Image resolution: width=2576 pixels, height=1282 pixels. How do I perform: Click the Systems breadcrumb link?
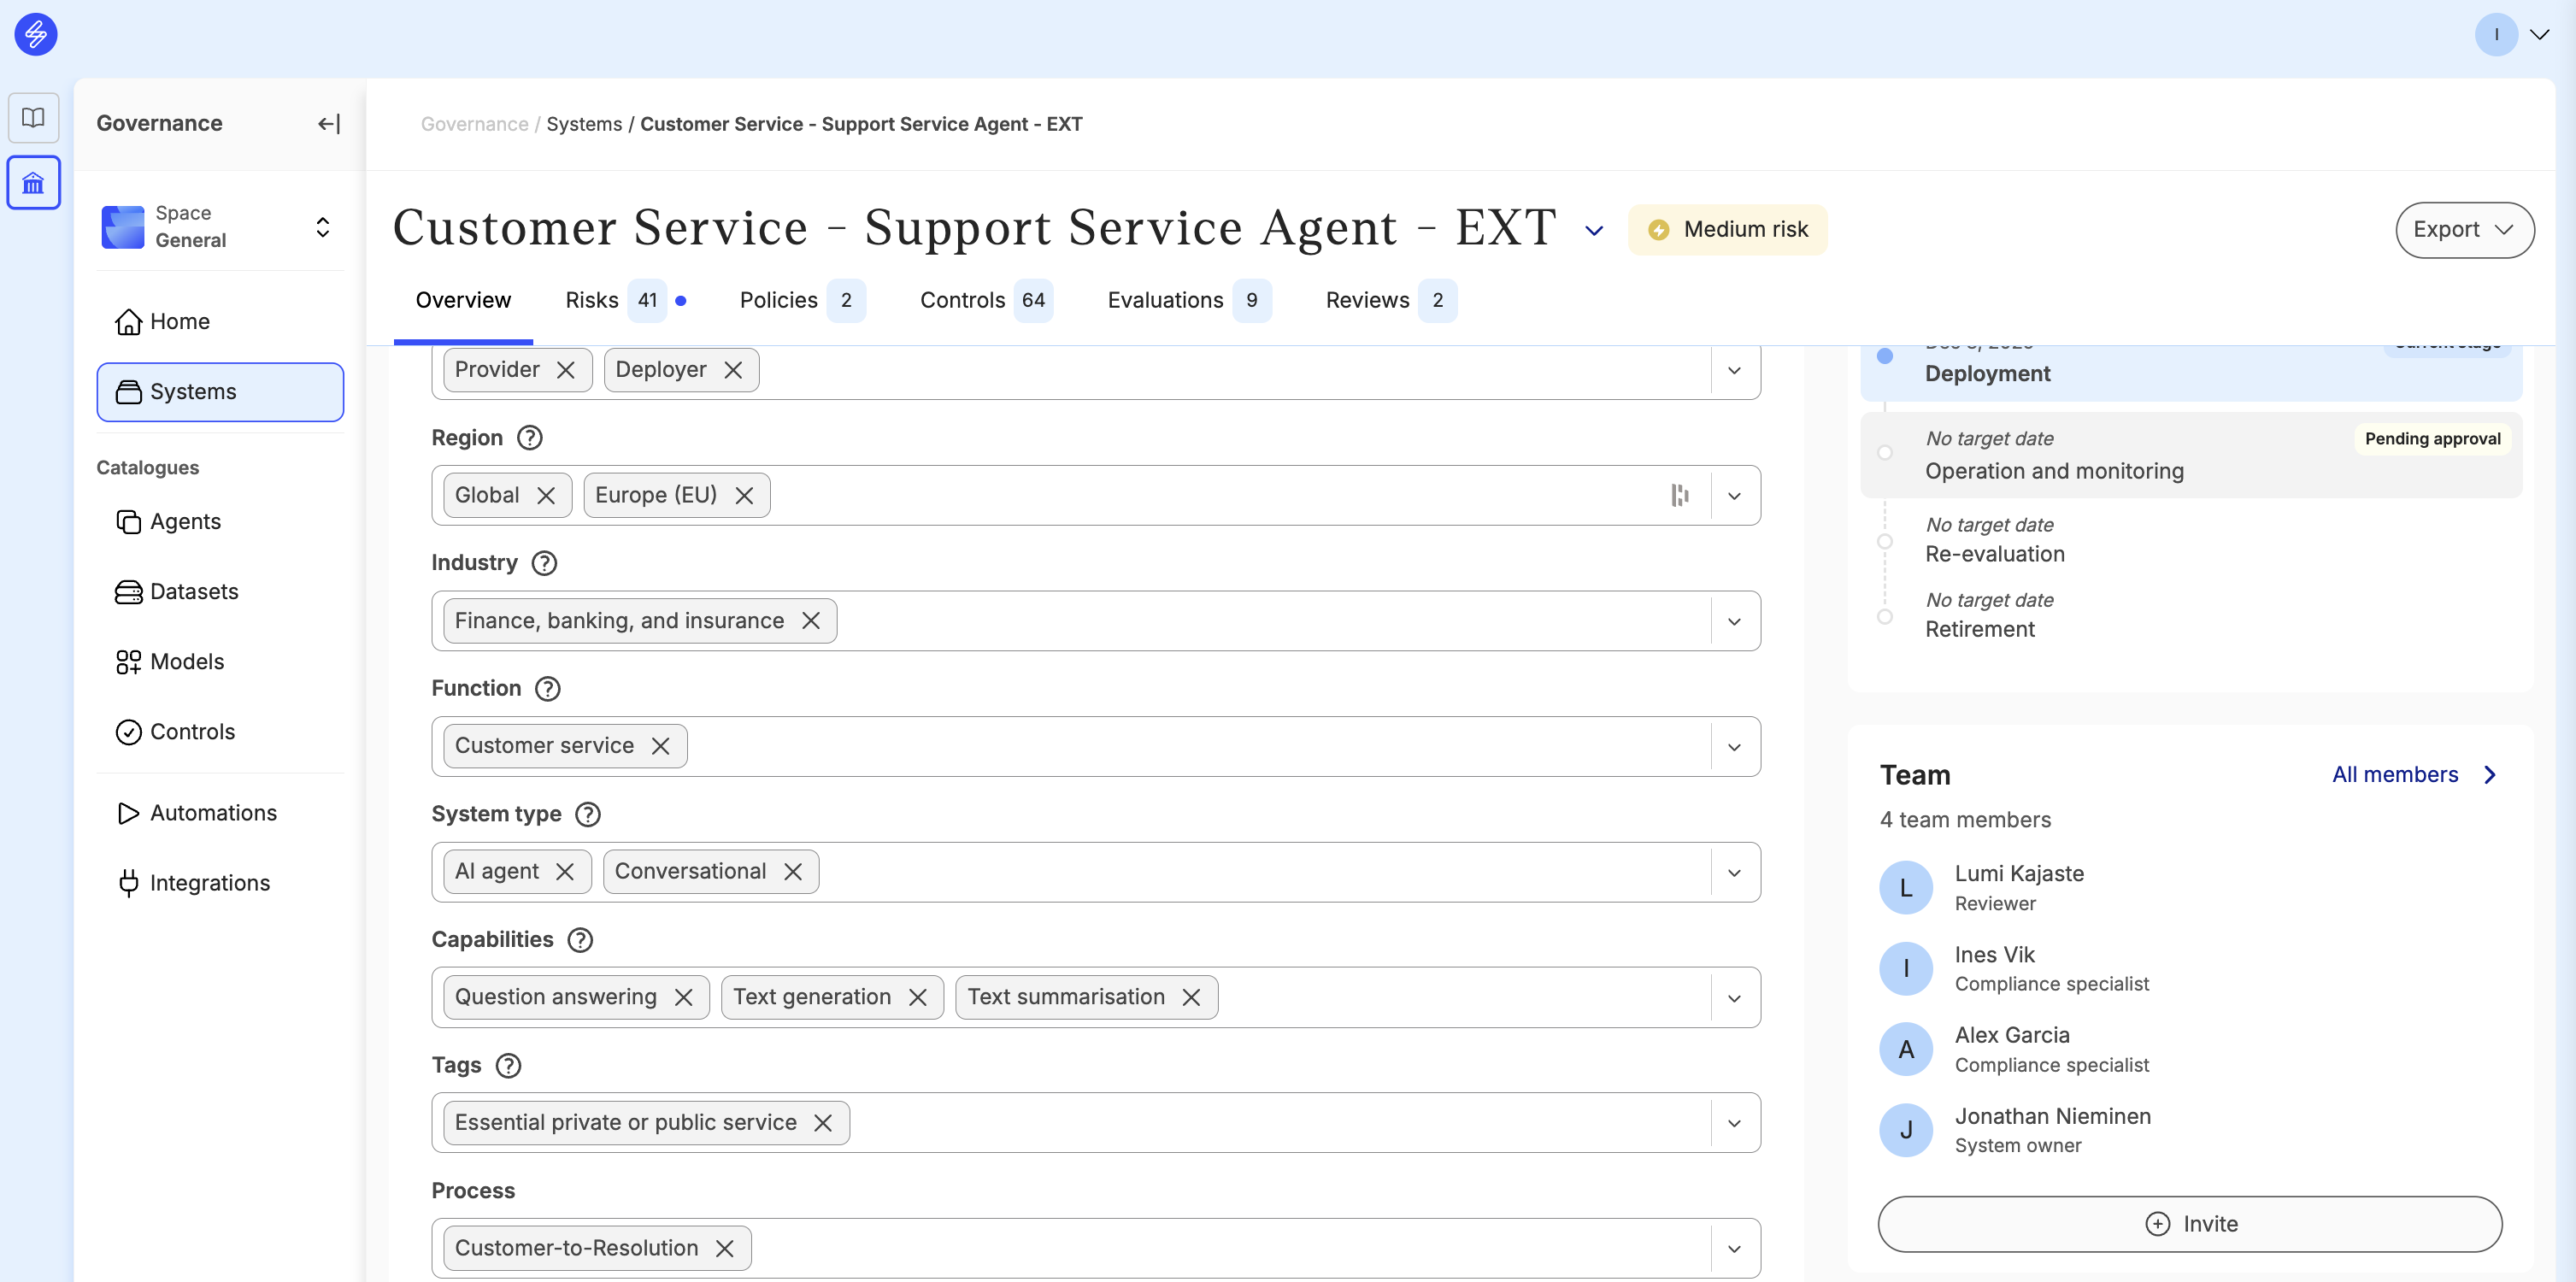584,124
